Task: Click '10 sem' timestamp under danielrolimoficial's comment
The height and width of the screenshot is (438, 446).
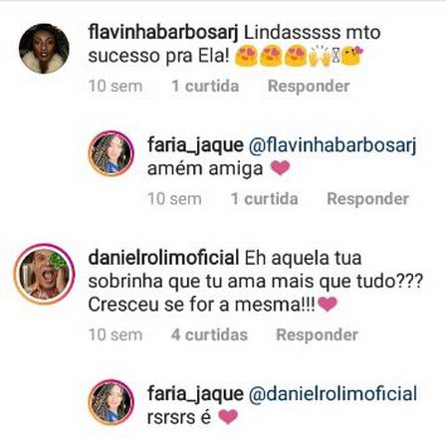Action: pos(115,334)
